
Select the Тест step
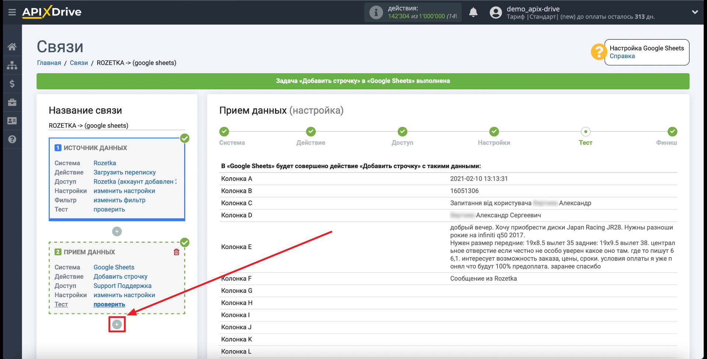(x=585, y=132)
